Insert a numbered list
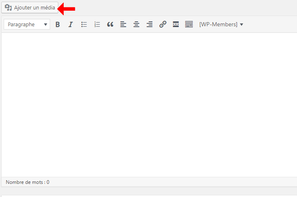This screenshot has height=197, width=297. point(97,25)
